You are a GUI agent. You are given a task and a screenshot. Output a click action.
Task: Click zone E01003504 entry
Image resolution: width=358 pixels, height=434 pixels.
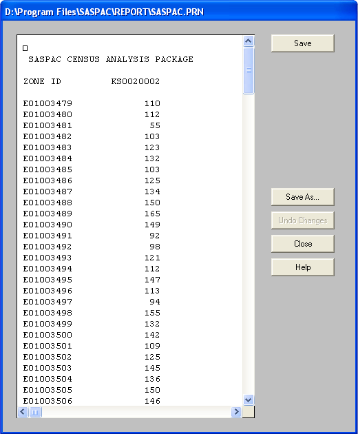(x=48, y=379)
